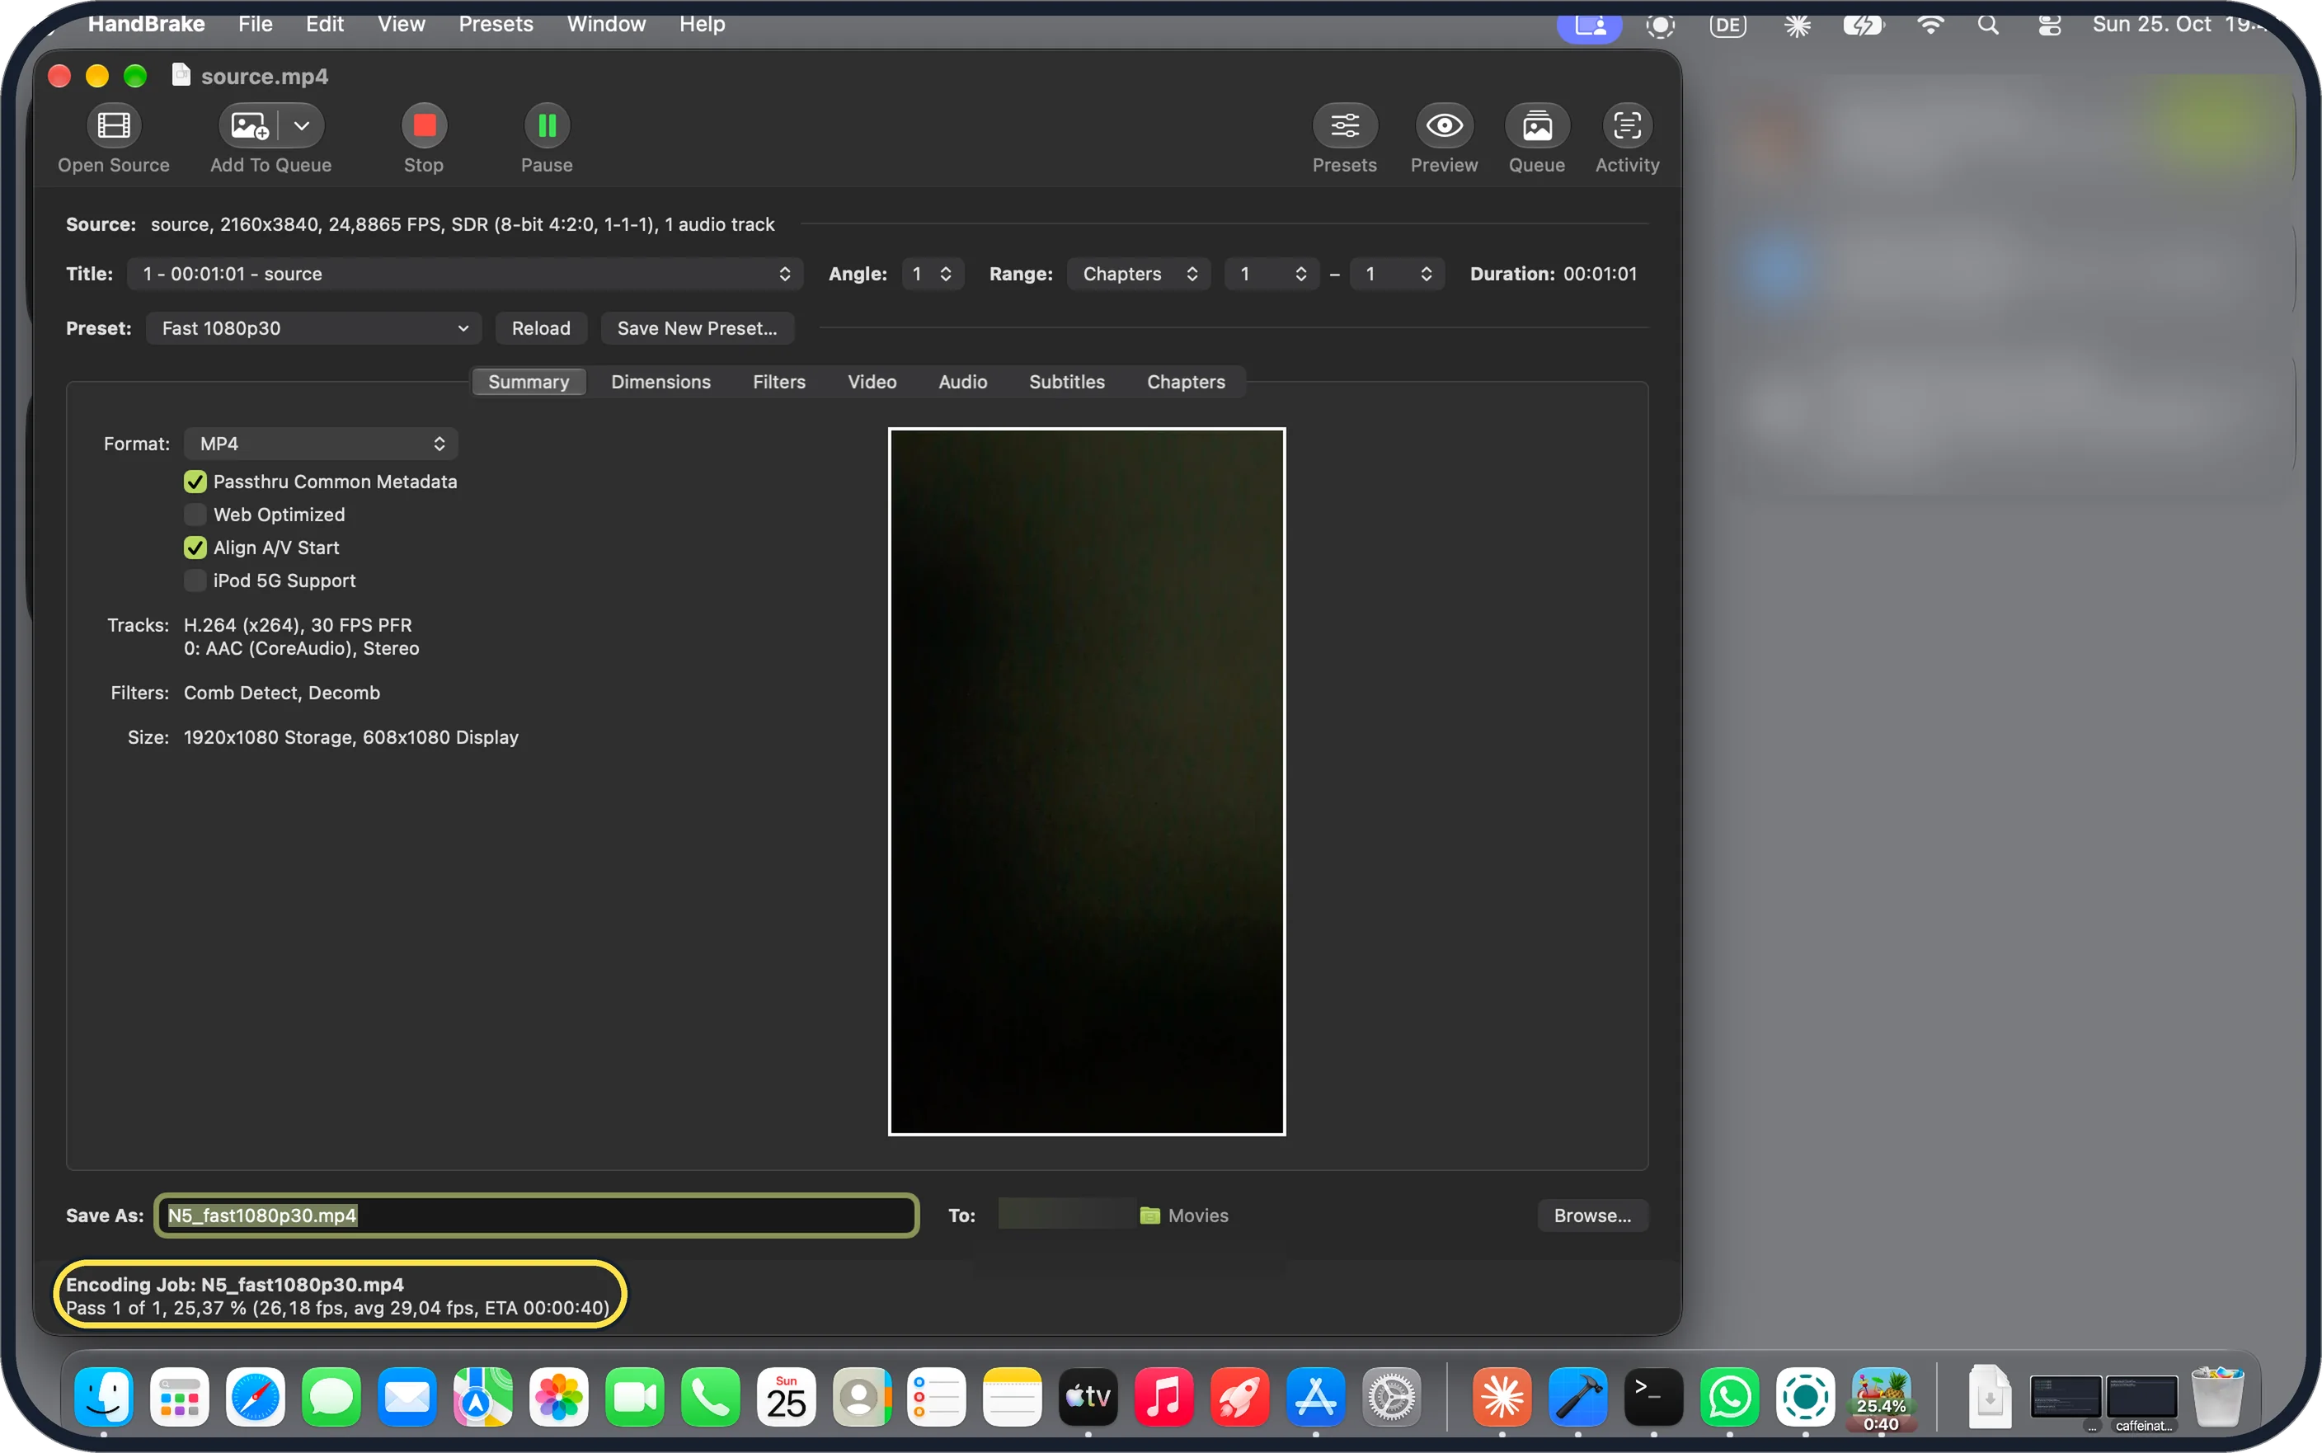Viewport: 2322px width, 1453px height.
Task: Open the Preset Fast 1080p30 dropdown
Action: point(313,329)
